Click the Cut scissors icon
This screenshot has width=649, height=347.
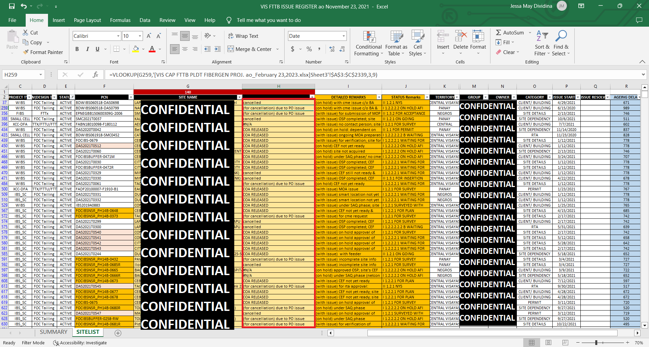point(25,32)
